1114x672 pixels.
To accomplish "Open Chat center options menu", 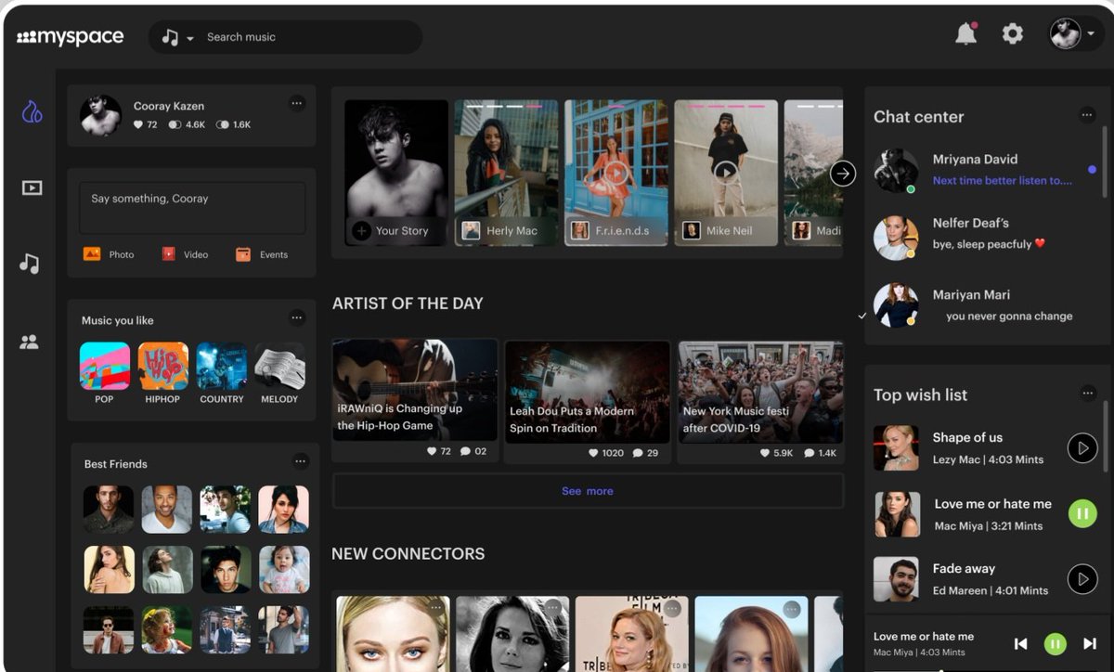I will pos(1087,115).
